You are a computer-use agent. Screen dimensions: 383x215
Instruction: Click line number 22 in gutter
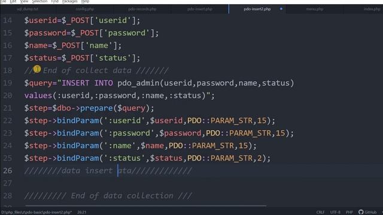[8, 121]
